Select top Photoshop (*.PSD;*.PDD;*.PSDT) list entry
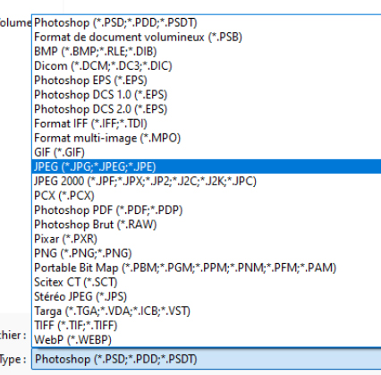Viewport: 381px width, 375px height. point(207,22)
